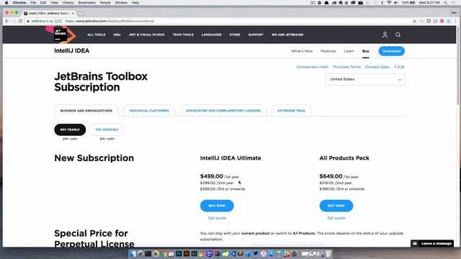Go to the Features page

(328, 51)
